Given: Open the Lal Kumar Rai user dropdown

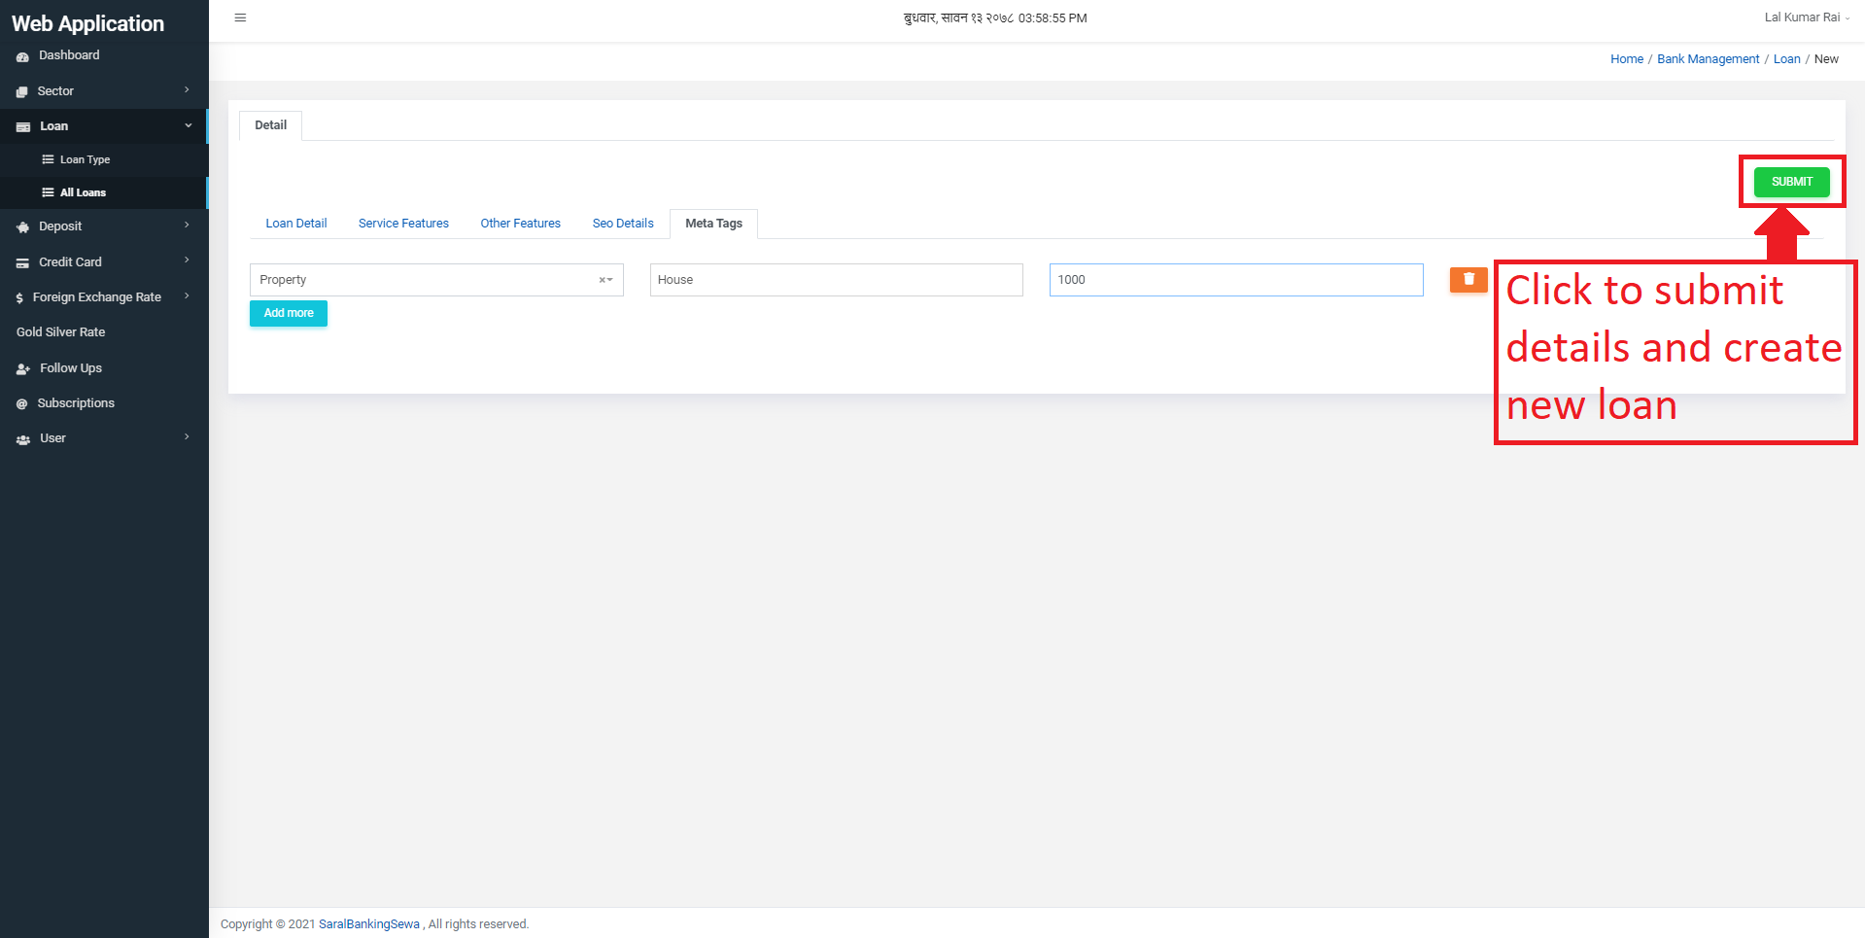Looking at the screenshot, I should pos(1807,17).
